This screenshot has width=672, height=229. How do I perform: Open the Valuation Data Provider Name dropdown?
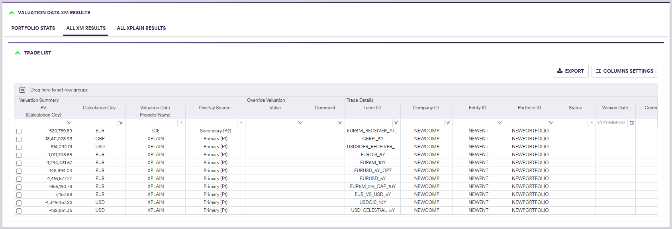(182, 123)
